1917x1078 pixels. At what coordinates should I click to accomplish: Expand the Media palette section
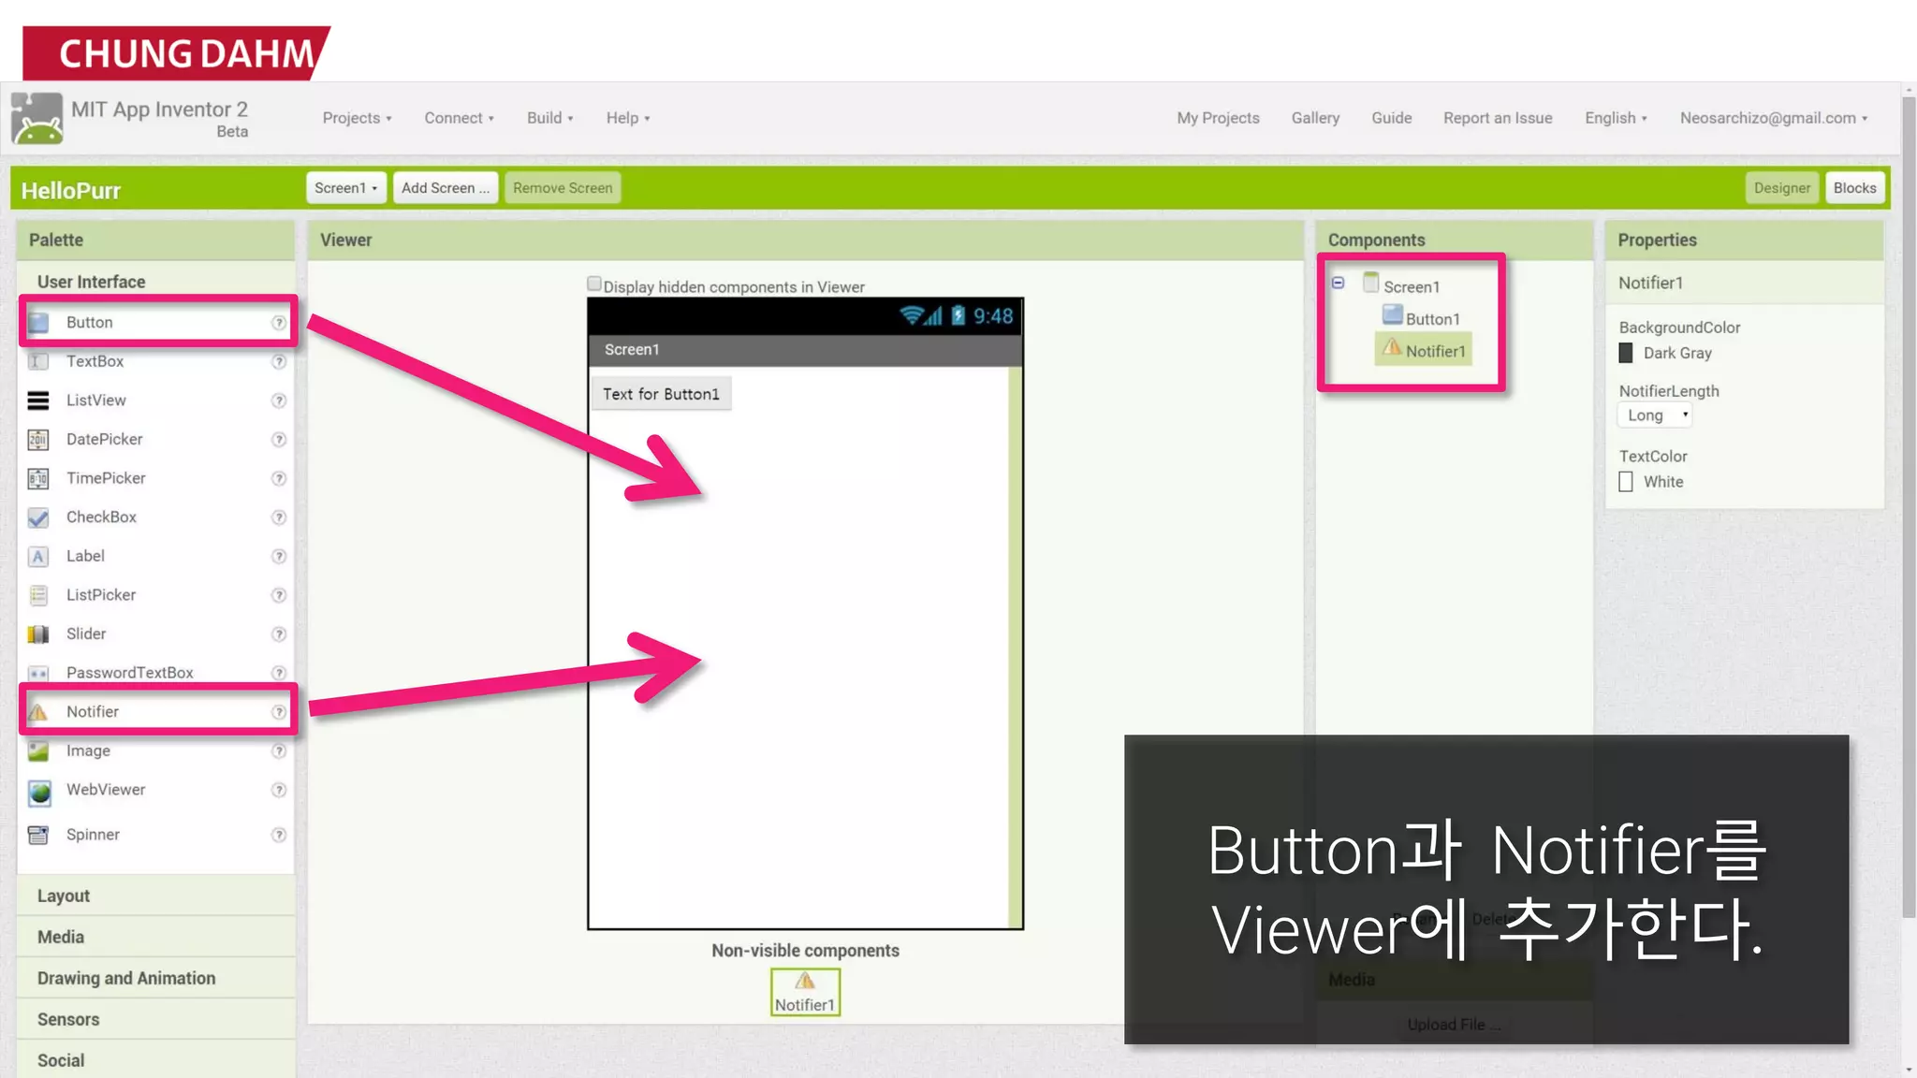click(155, 937)
